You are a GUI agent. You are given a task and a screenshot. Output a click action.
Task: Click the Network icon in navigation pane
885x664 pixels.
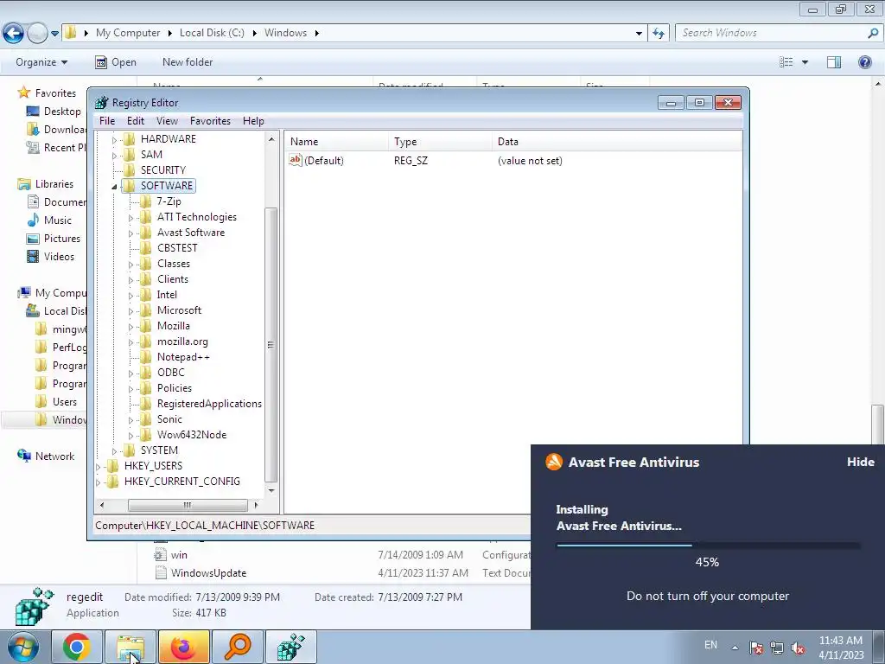tap(24, 456)
